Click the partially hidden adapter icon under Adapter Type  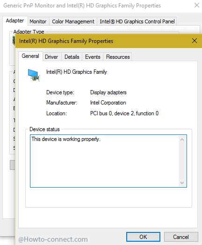pyautogui.click(x=14, y=41)
